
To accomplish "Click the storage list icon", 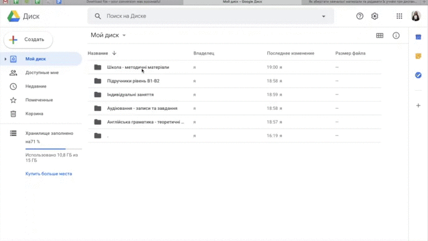I will (13, 133).
